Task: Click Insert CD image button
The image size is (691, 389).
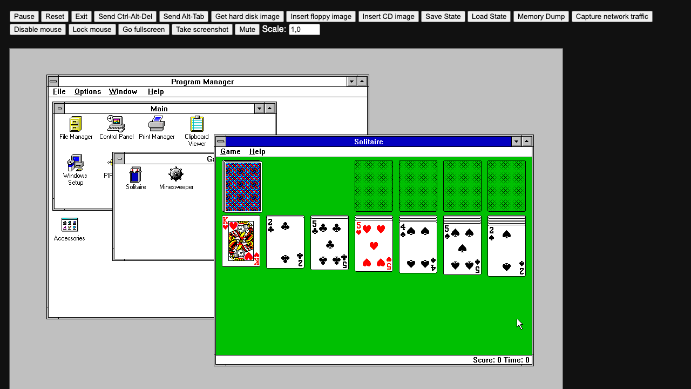Action: pos(389,17)
